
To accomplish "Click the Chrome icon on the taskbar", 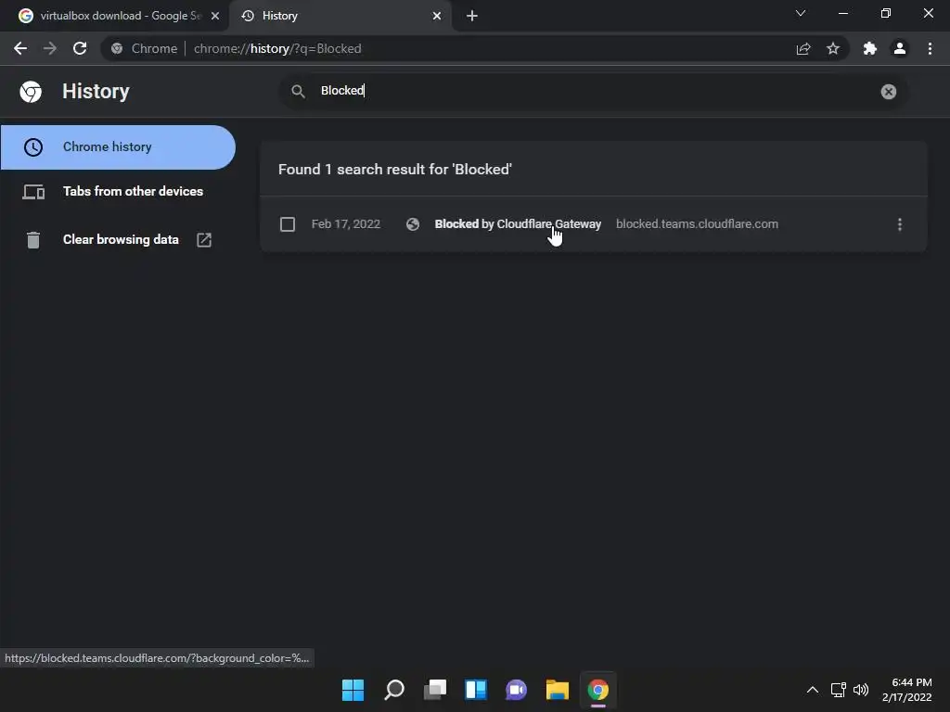I will [x=598, y=690].
